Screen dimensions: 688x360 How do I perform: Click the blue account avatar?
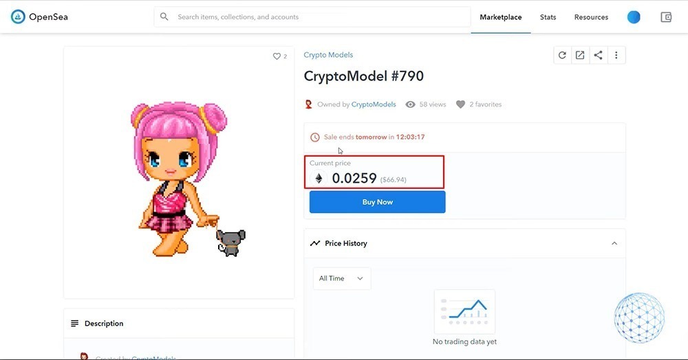(634, 17)
